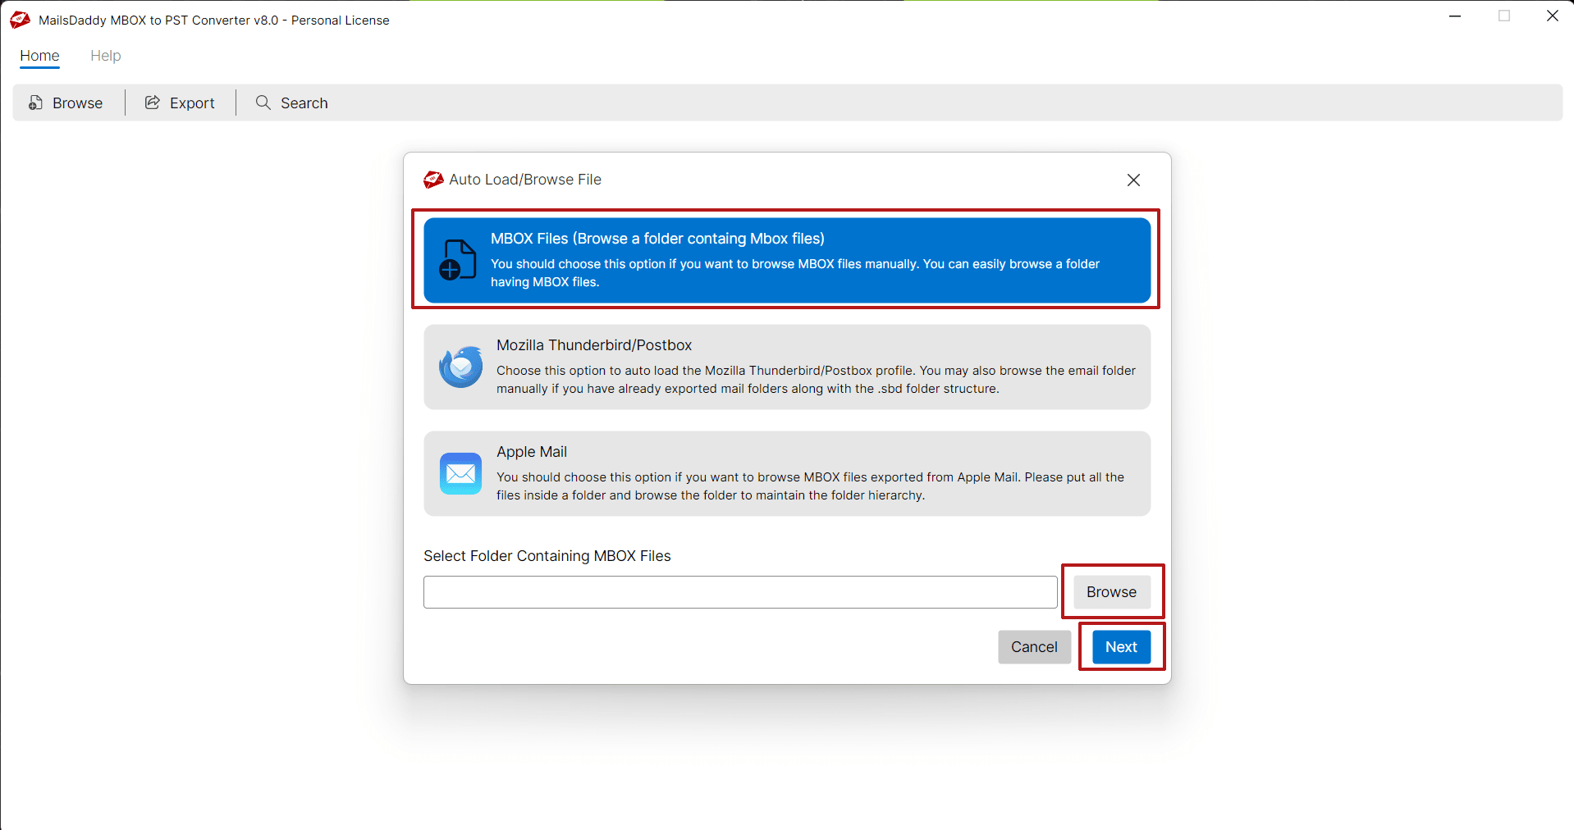Click the Next button
1574x830 pixels.
(1120, 646)
